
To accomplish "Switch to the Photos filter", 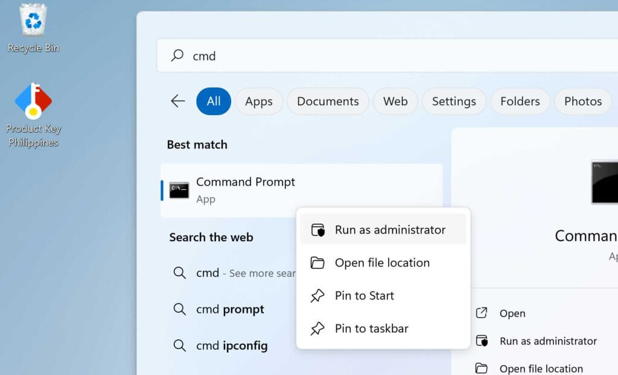I will pos(583,101).
